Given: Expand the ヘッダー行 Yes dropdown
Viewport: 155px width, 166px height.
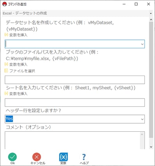Looking at the screenshot, I should (142, 119).
